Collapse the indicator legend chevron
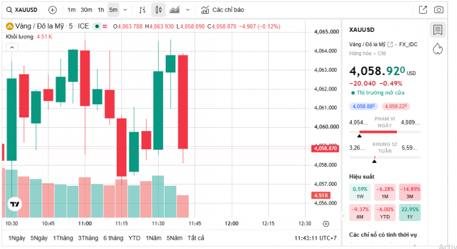457x249 pixels. (x=12, y=48)
